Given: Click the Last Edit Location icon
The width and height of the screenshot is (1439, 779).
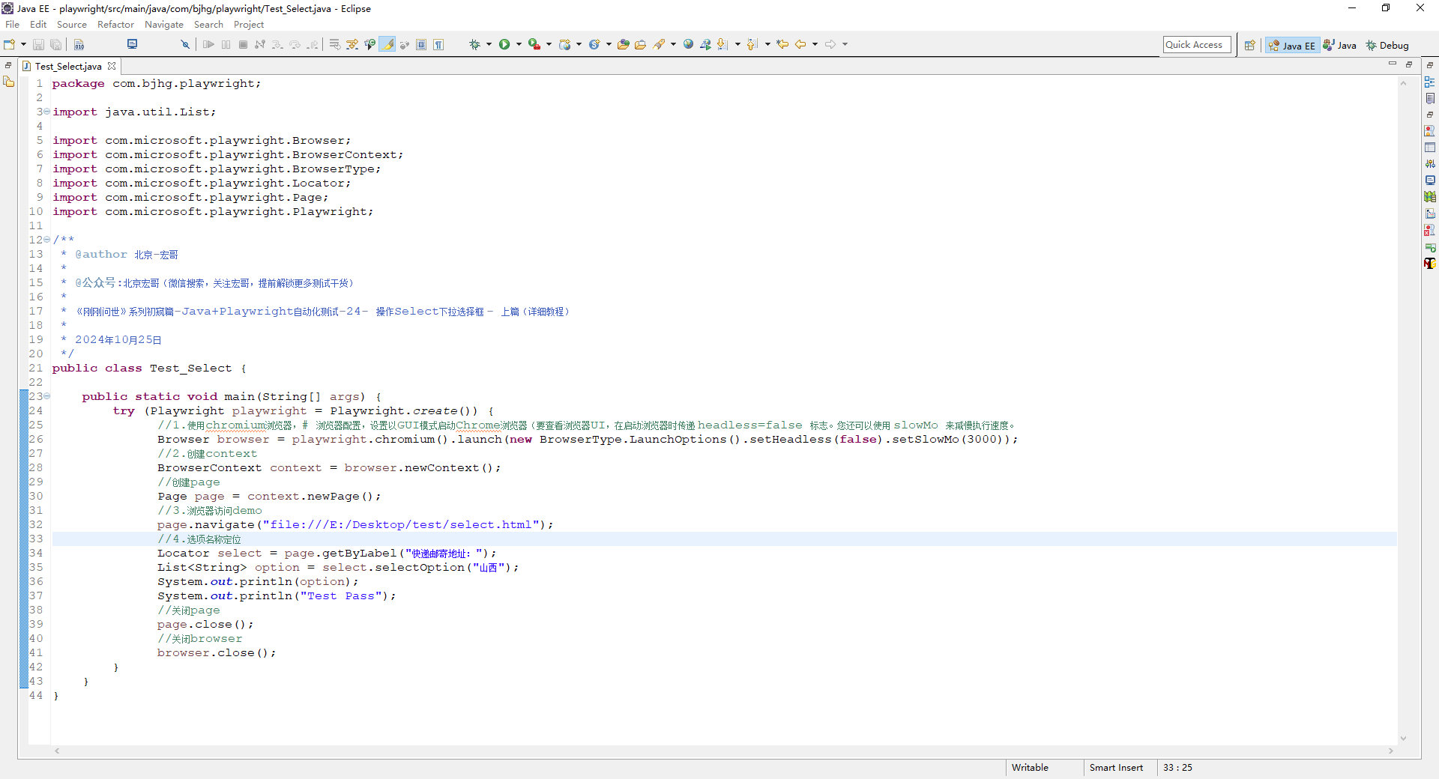Looking at the screenshot, I should click(x=782, y=45).
